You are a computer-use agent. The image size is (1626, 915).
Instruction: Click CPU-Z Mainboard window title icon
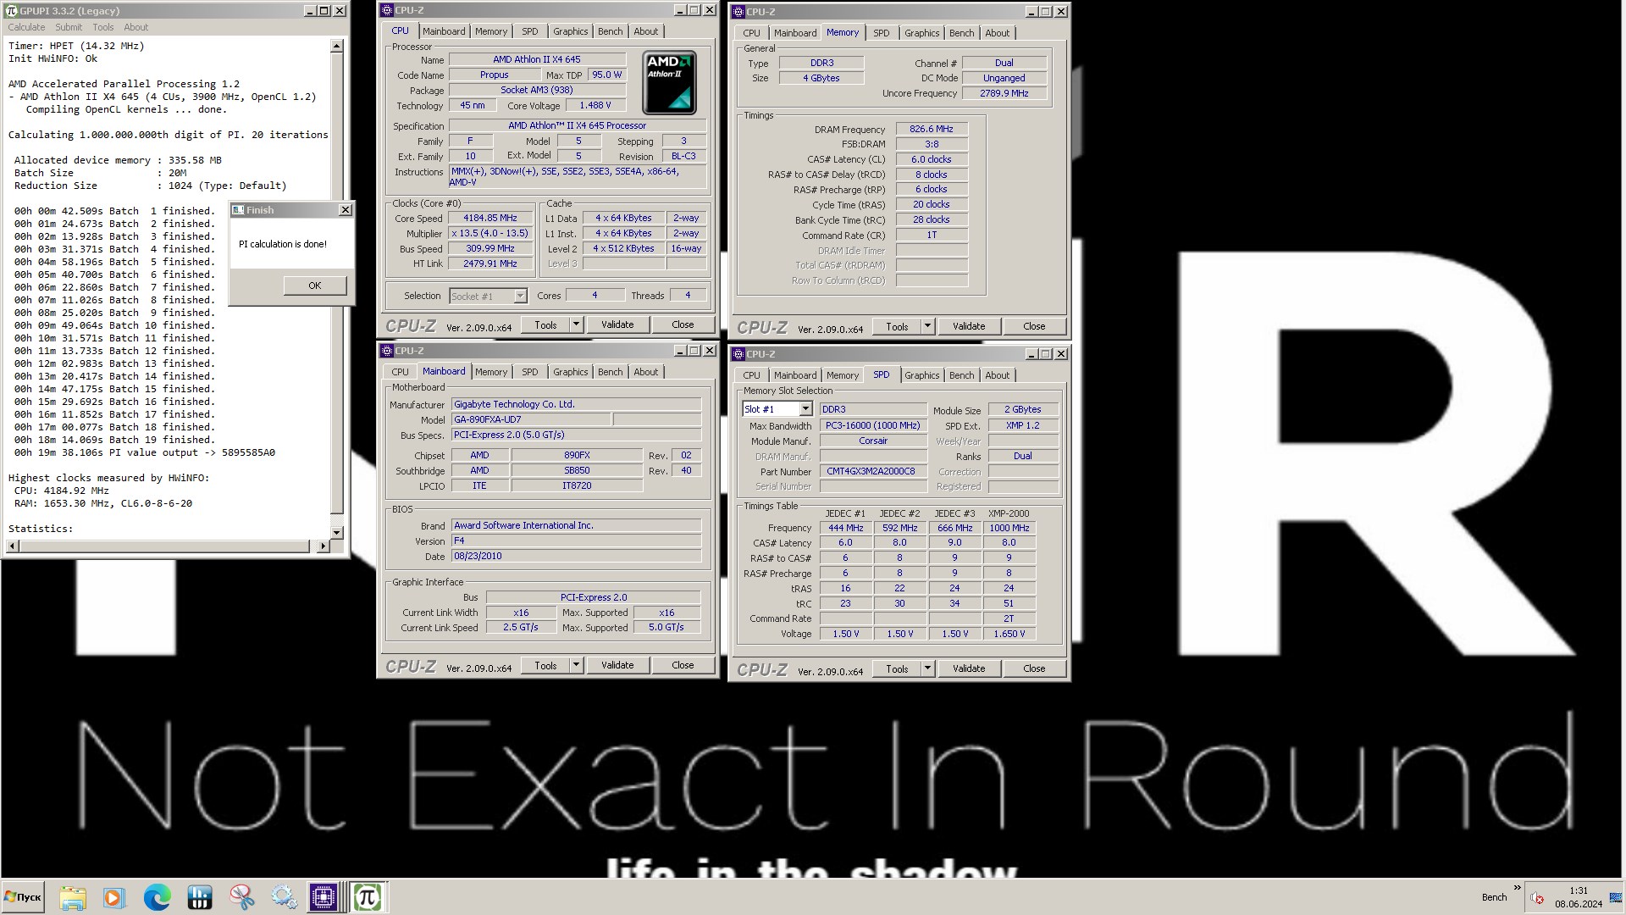[x=387, y=351]
